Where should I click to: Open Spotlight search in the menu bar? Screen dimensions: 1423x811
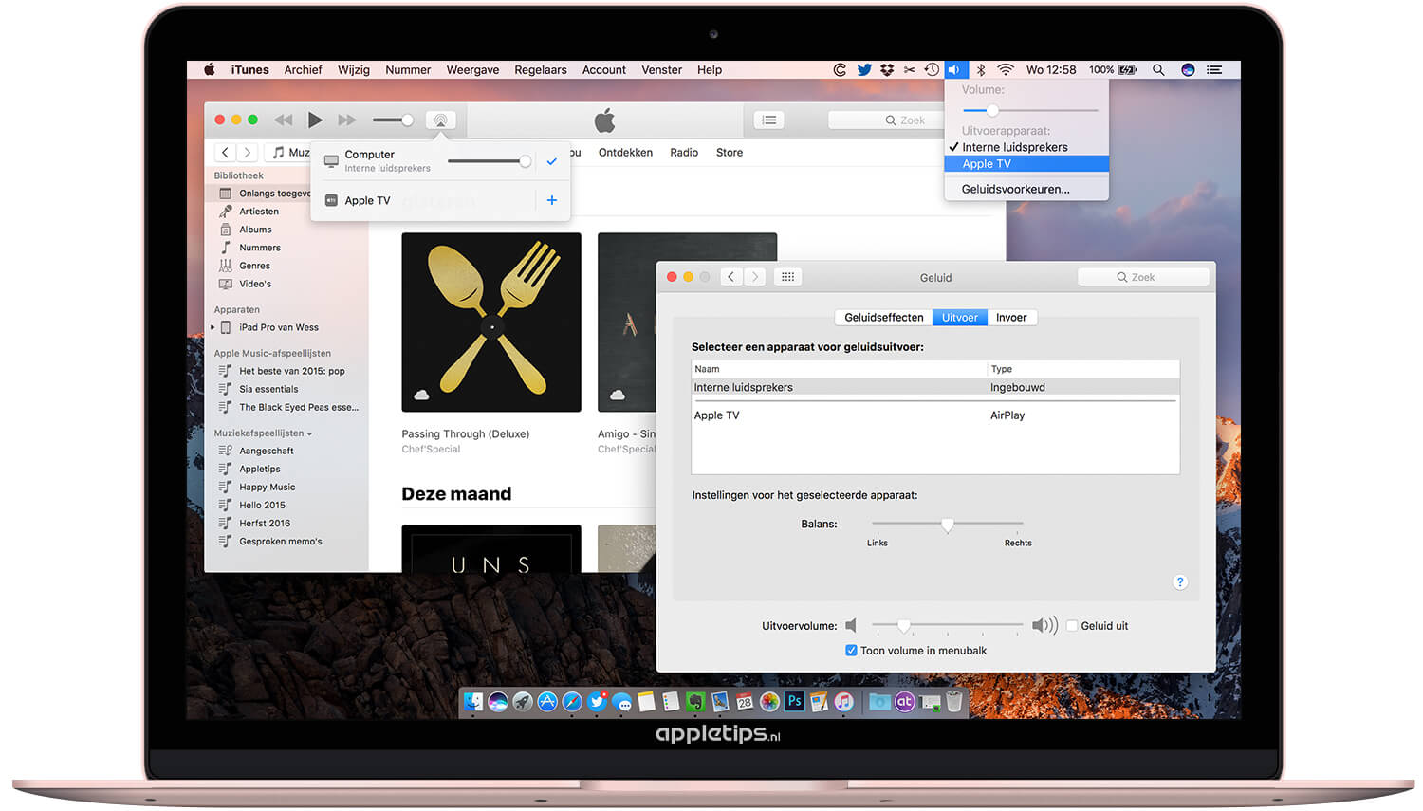coord(1158,69)
